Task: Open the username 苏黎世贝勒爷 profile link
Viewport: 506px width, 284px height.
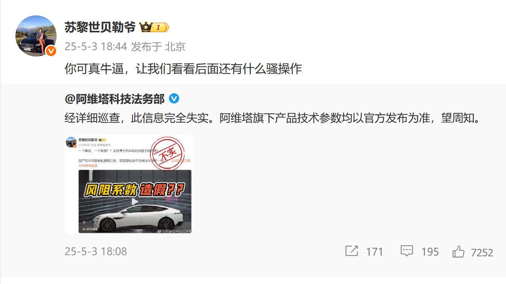Action: [100, 27]
